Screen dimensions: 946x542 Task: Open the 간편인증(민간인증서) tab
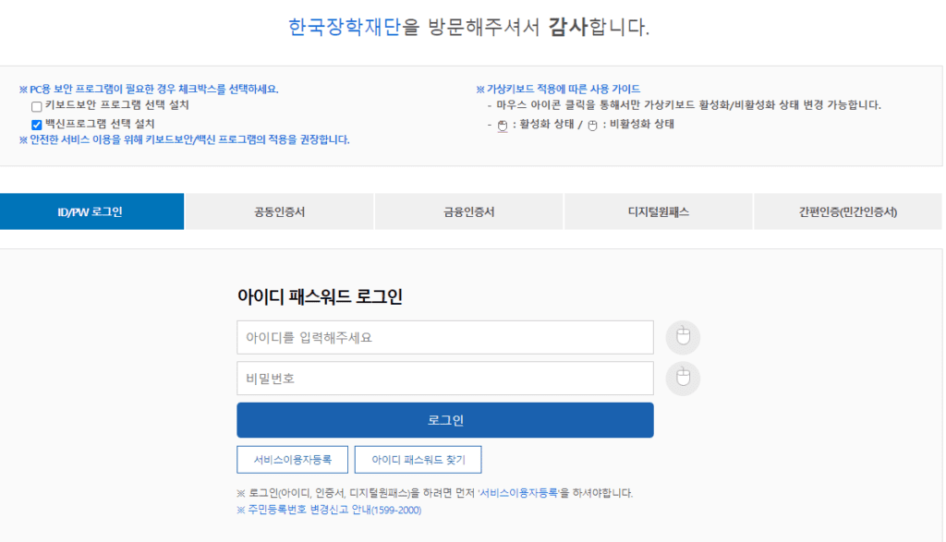pos(848,211)
